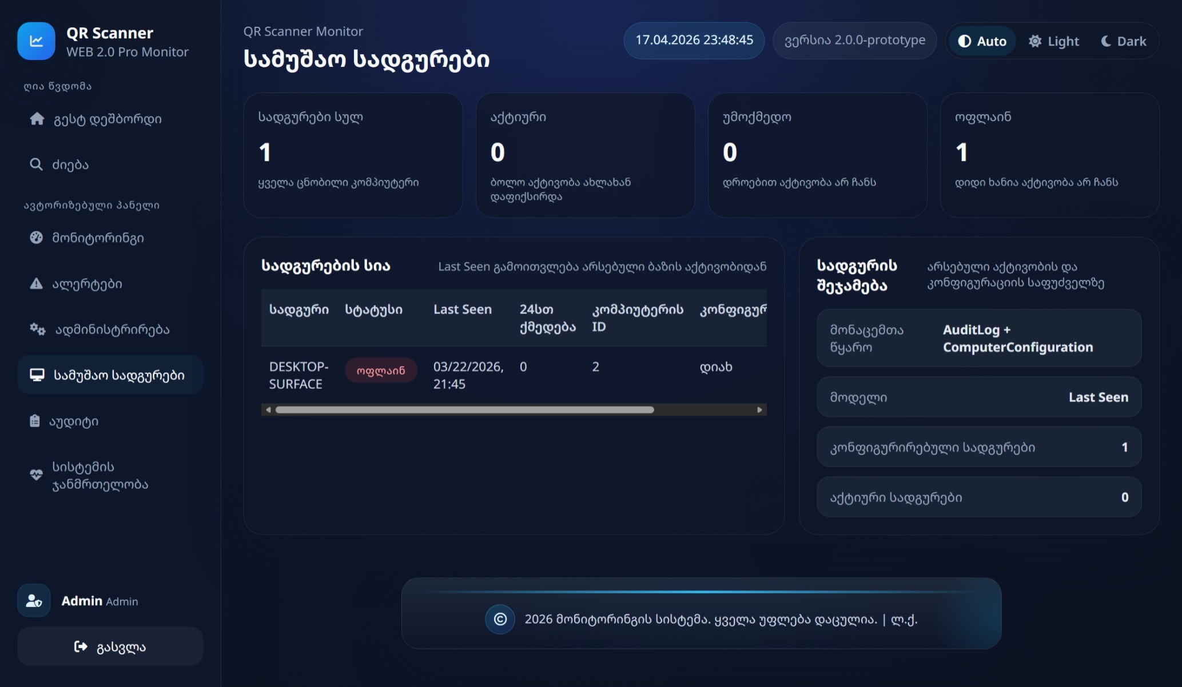
Task: Click the დიახ cell in the configuration column
Action: [x=716, y=367]
